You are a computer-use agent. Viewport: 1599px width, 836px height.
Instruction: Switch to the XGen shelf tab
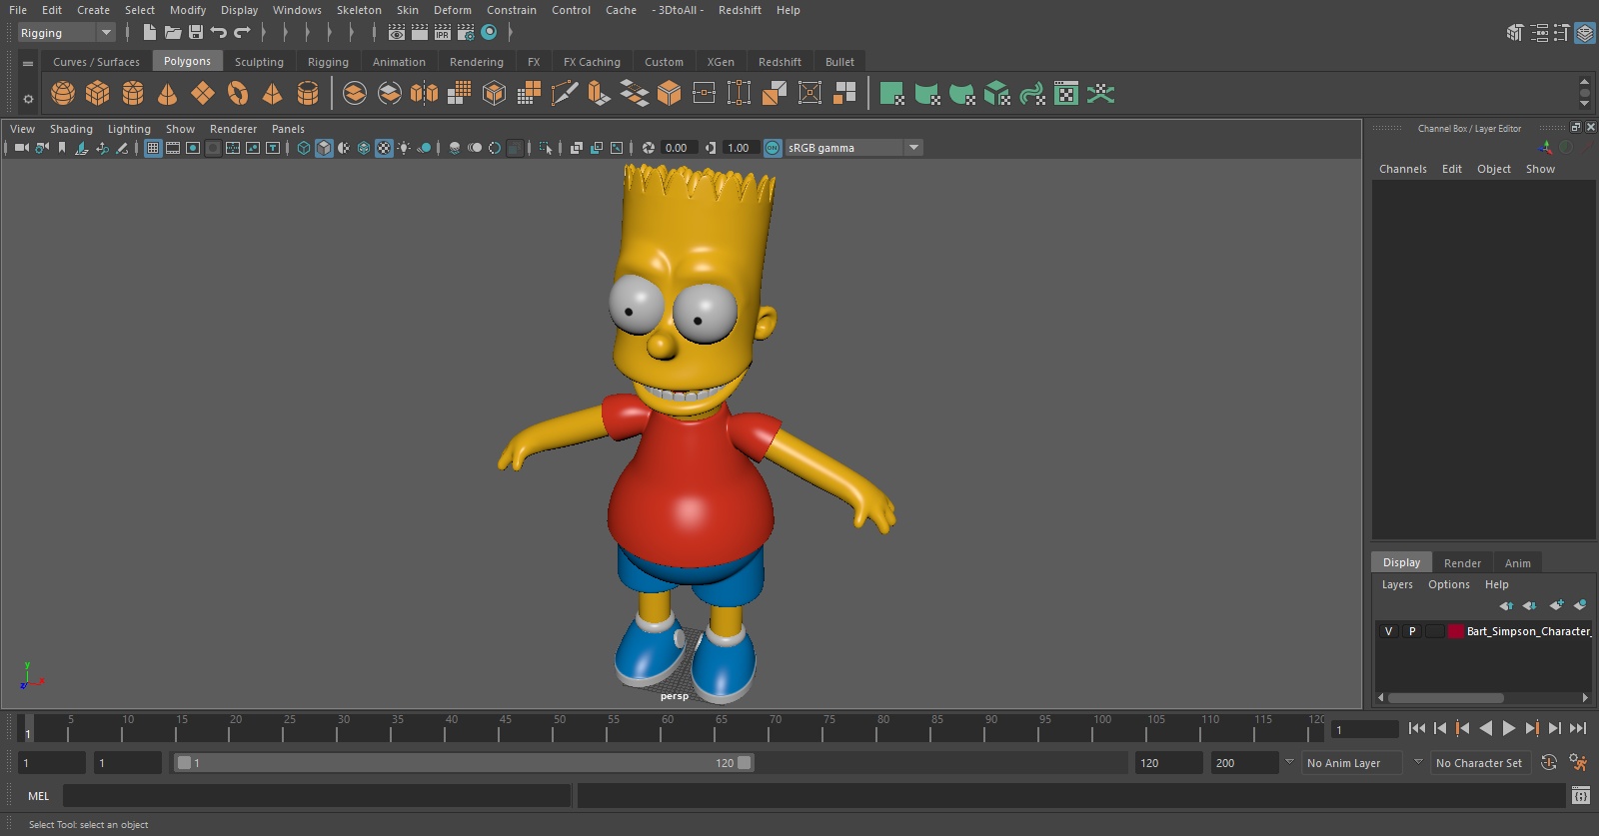(721, 62)
